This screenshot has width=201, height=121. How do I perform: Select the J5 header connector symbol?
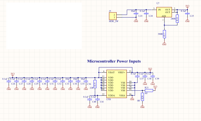coord(113,16)
